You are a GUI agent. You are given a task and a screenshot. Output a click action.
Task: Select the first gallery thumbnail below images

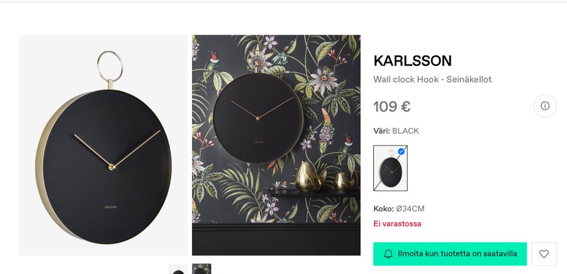click(x=178, y=269)
